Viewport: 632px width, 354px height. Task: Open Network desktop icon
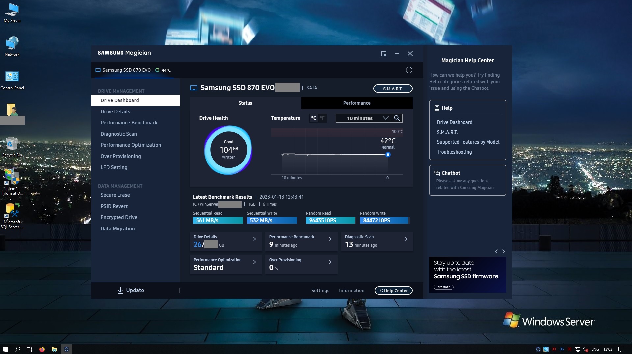(x=12, y=46)
